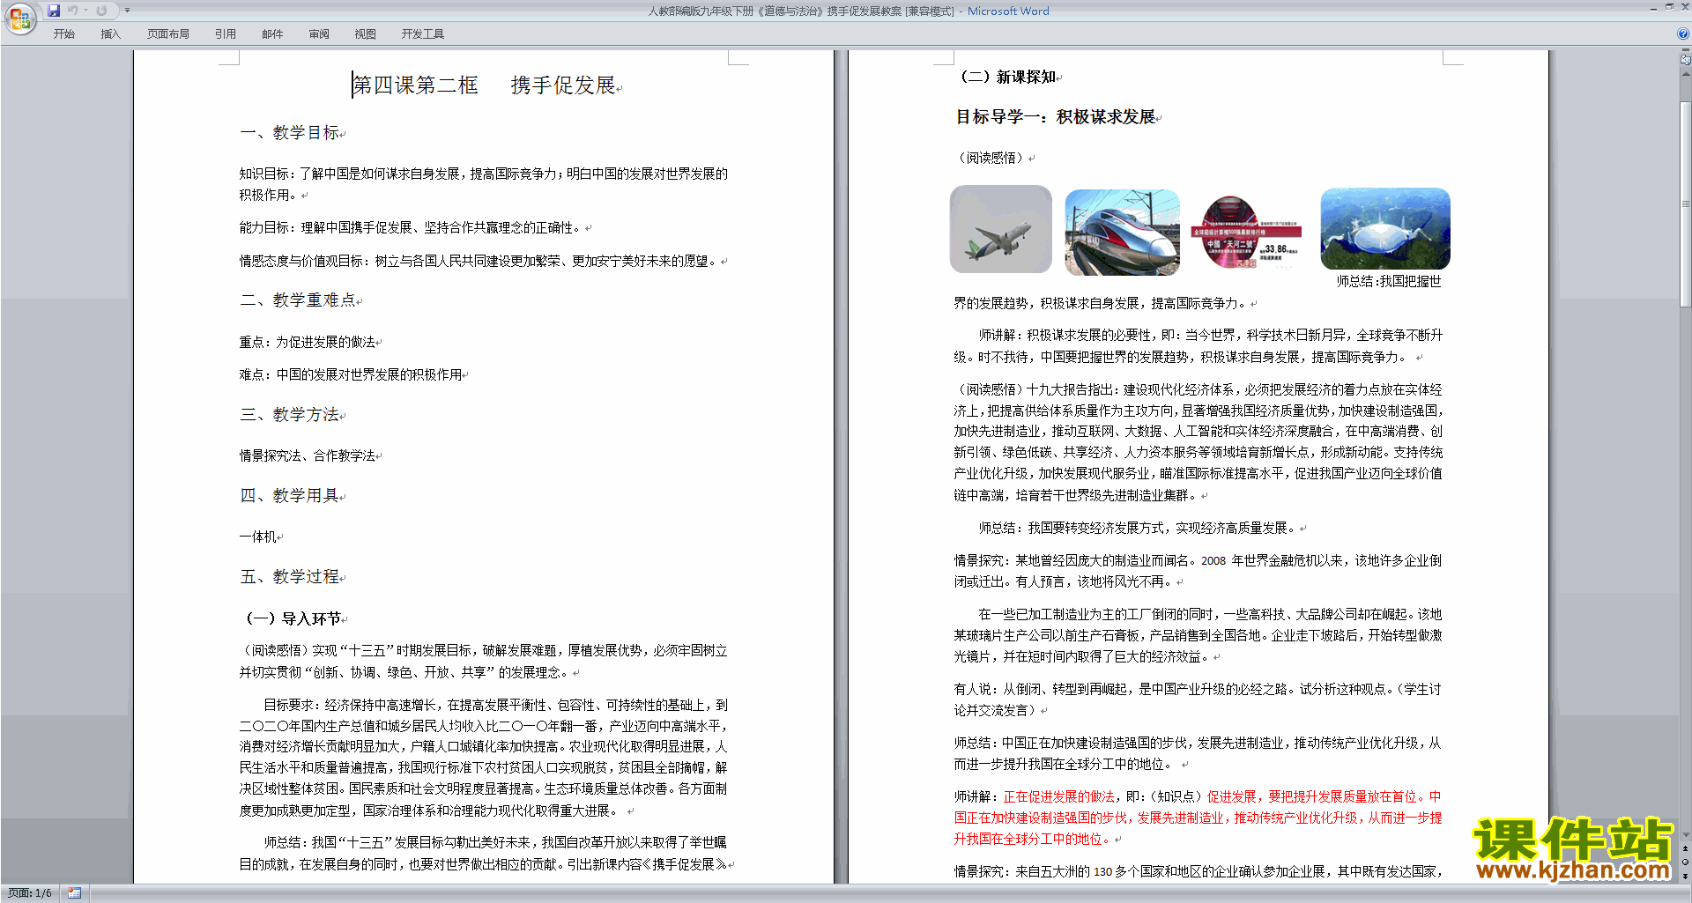The height and width of the screenshot is (903, 1692).
Task: Click the heading 目标导学一：积极谋求发展
Action: (x=1056, y=117)
